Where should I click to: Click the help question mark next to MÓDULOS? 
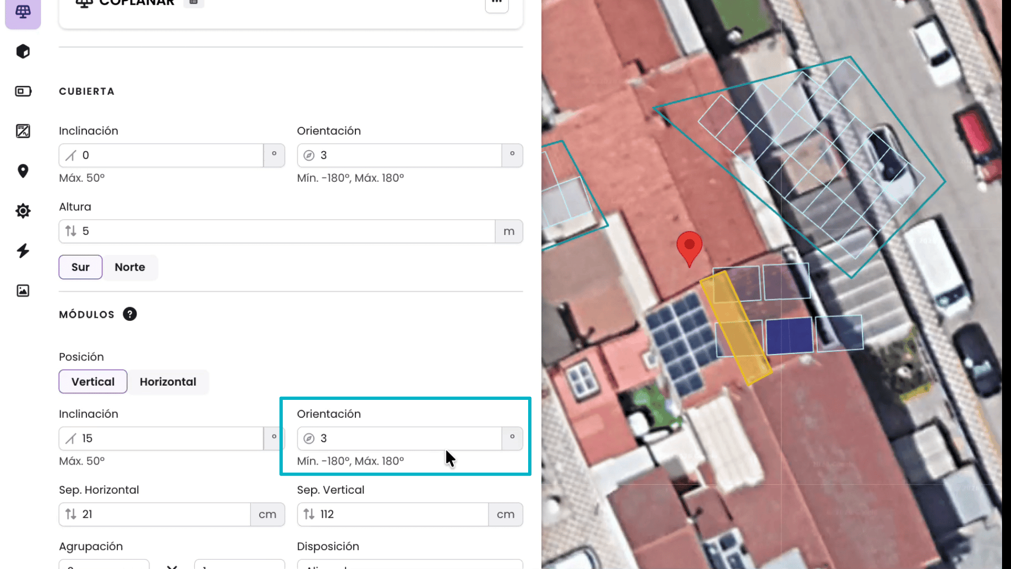click(130, 314)
